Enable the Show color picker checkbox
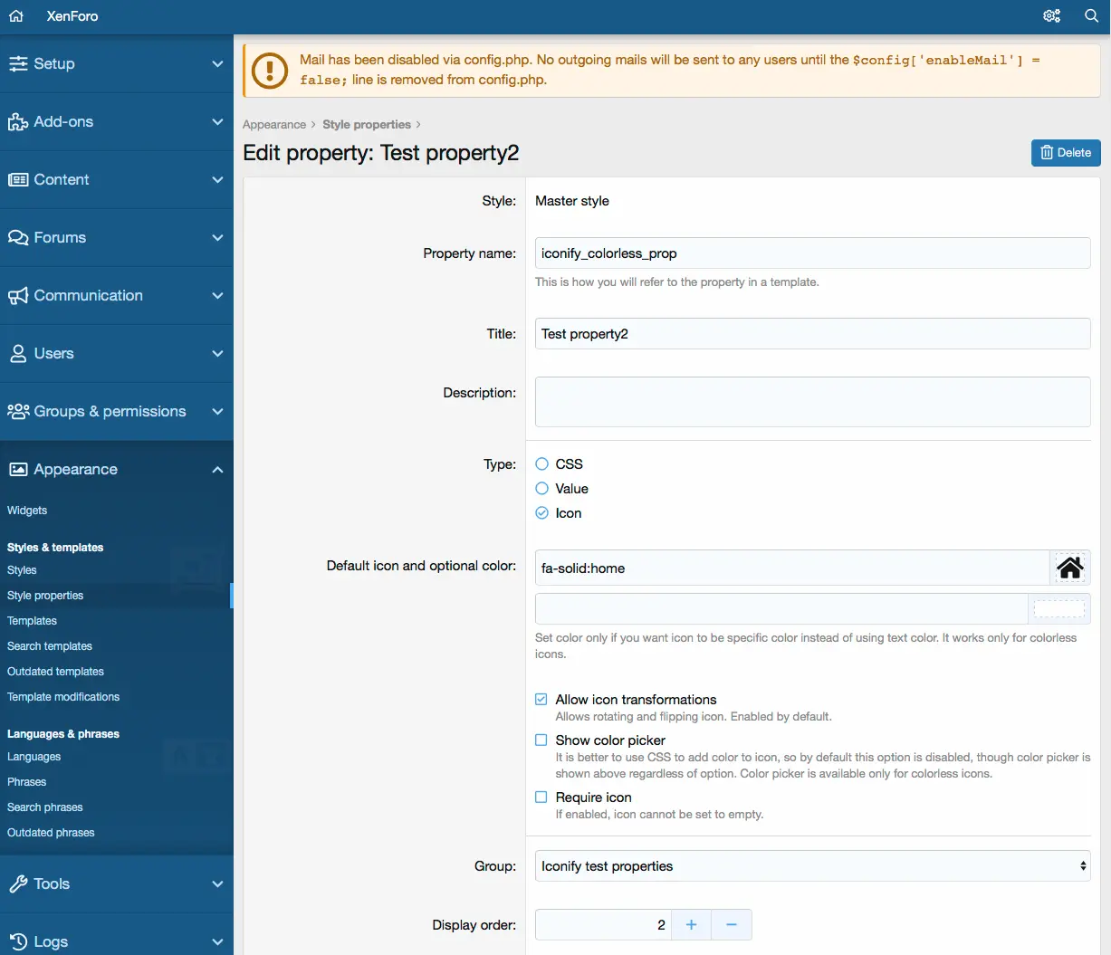This screenshot has height=955, width=1111. click(541, 740)
